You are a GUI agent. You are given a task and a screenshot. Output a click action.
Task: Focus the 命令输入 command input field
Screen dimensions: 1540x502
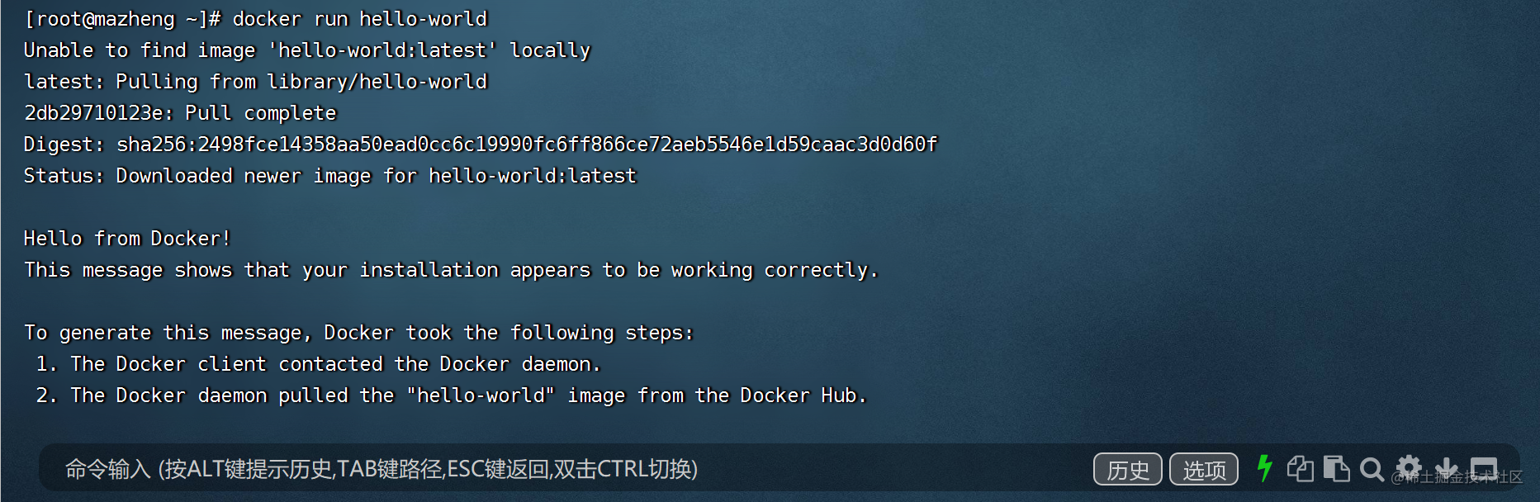tap(495, 469)
